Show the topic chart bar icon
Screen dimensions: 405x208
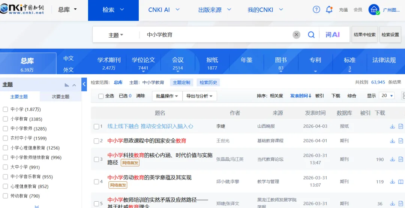click(67, 85)
